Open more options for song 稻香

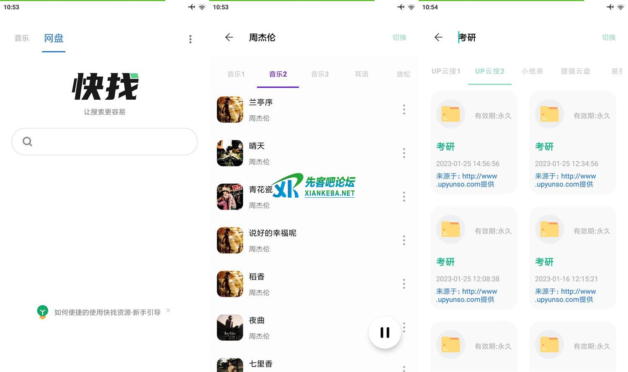tap(404, 284)
